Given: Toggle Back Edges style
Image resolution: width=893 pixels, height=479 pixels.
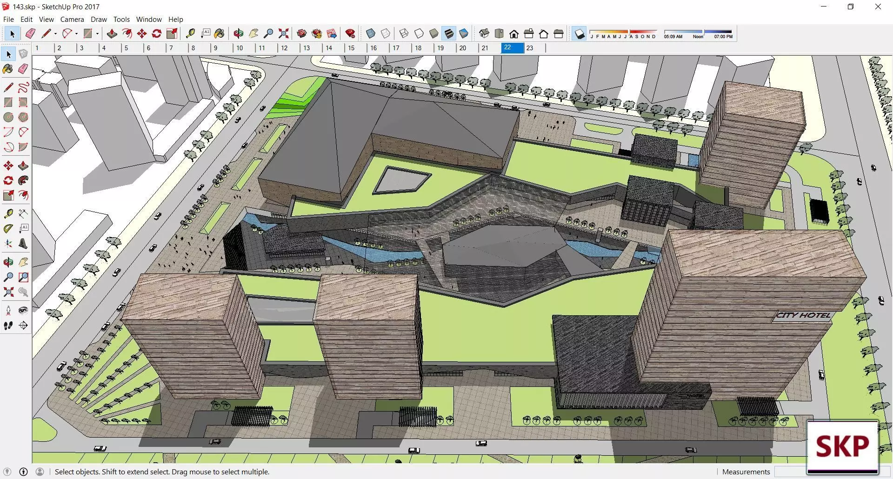Looking at the screenshot, I should click(386, 33).
